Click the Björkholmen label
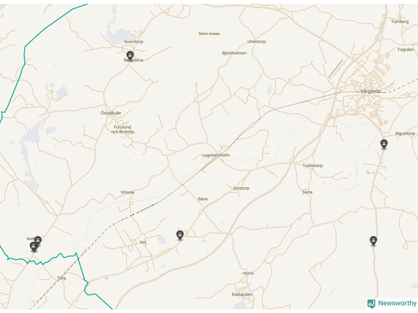This screenshot has width=418, height=313. click(234, 53)
